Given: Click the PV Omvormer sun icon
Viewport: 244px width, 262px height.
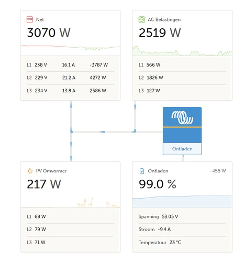Looking at the screenshot, I should click(30, 171).
